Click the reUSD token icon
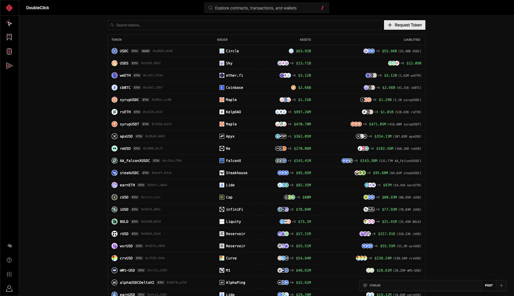 (115, 149)
